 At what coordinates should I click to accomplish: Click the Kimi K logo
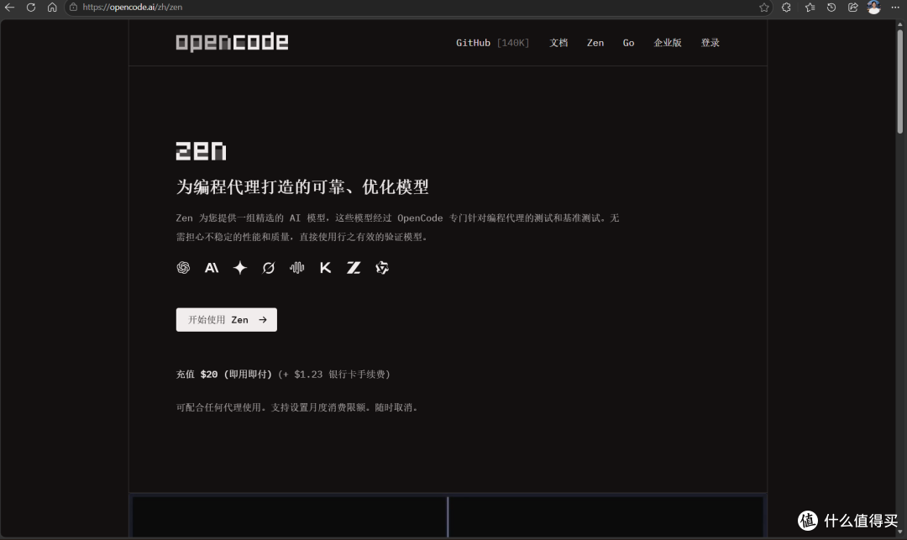[x=326, y=268]
